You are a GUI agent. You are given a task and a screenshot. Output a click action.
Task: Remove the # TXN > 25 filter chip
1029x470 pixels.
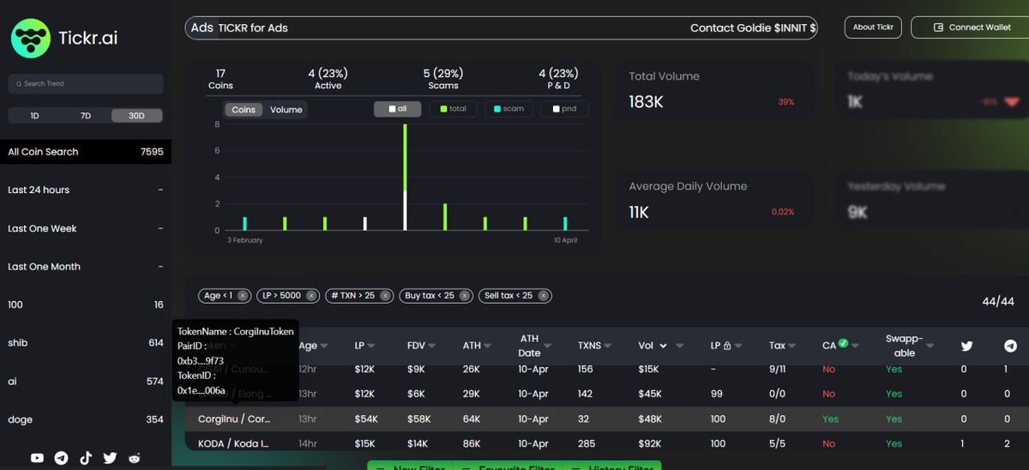click(x=385, y=296)
